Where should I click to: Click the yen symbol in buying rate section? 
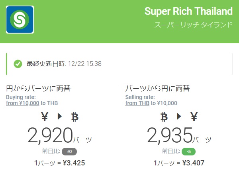[x=45, y=117]
